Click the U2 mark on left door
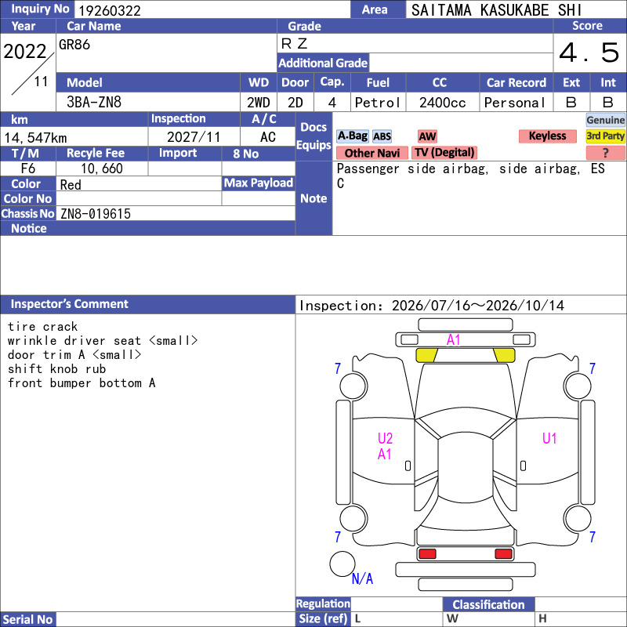627x627 pixels. tap(385, 439)
